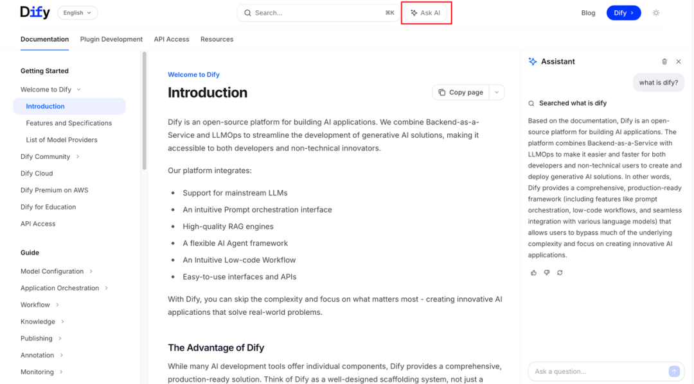Screen dimensions: 694x384
Task: Collapse the Welcome to Dify section
Action: (x=79, y=90)
